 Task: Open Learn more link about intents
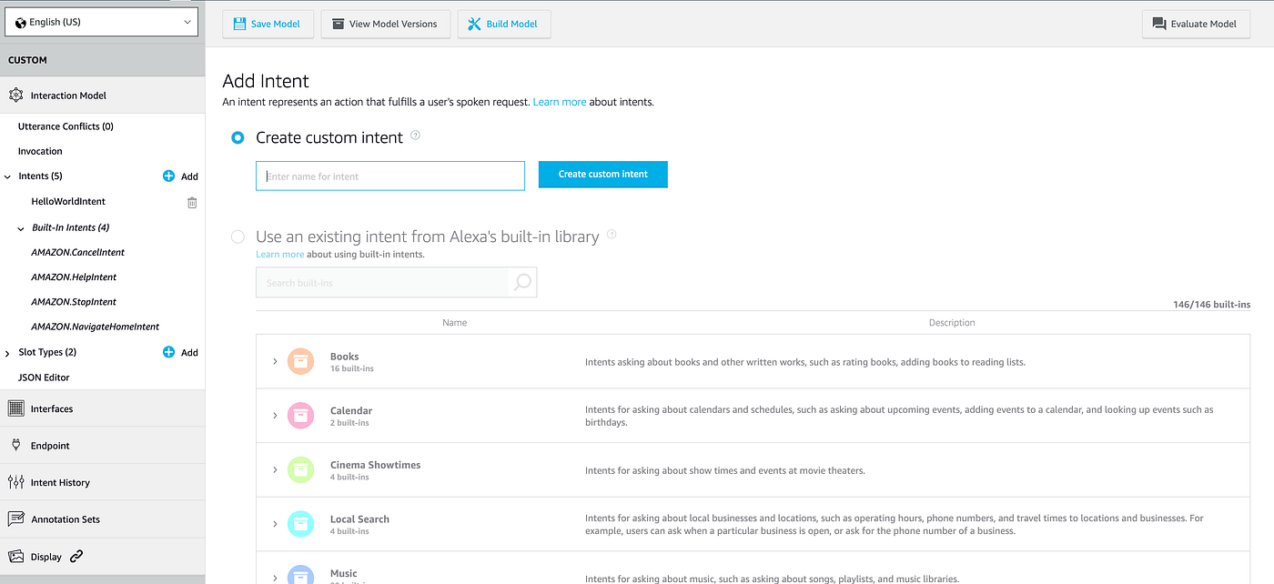pos(560,102)
